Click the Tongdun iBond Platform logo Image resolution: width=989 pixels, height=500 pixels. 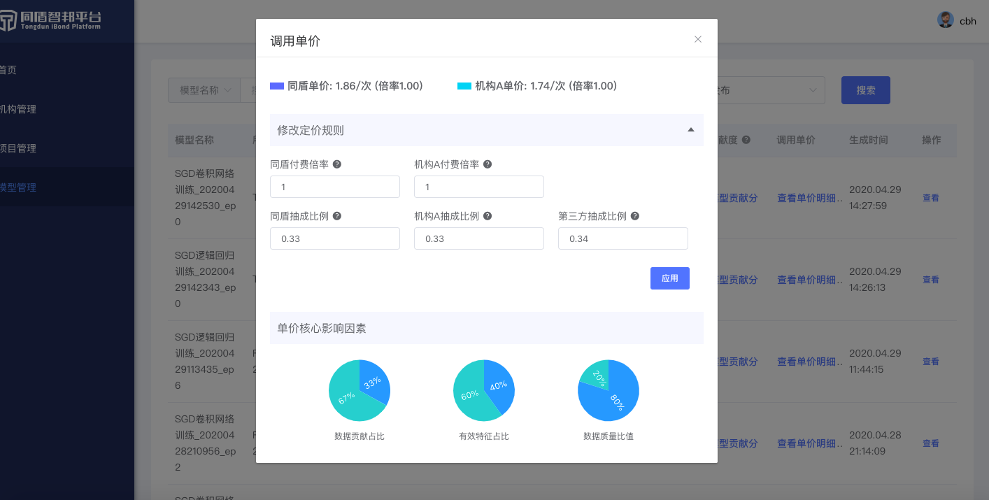point(50,20)
